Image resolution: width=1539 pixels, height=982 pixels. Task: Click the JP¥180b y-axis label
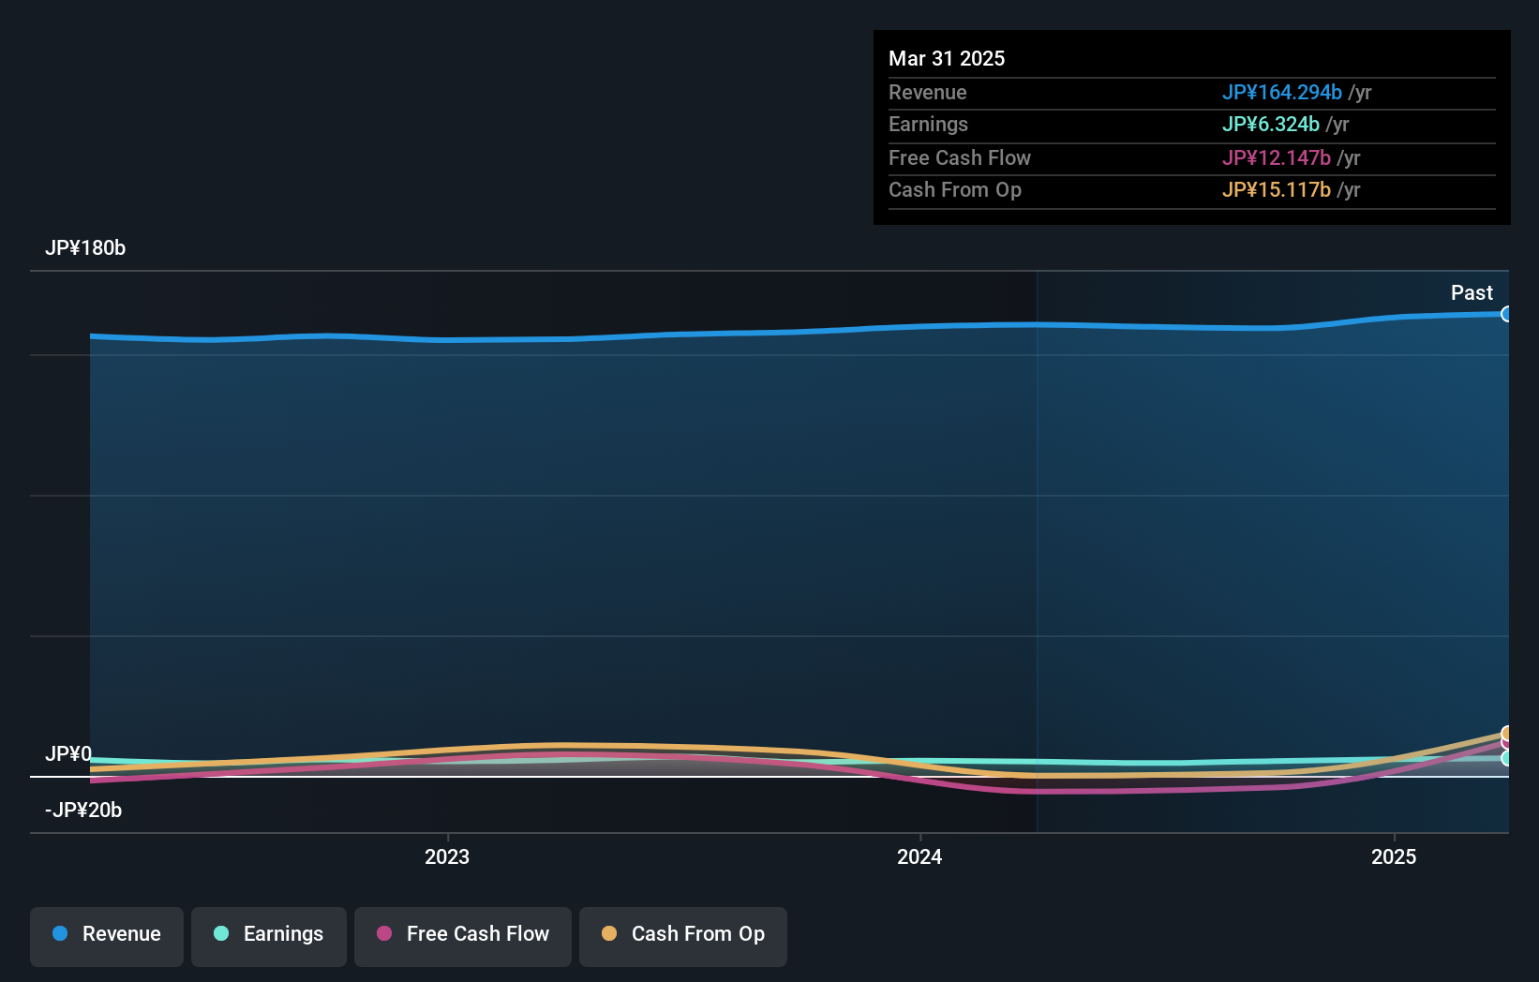tap(85, 247)
